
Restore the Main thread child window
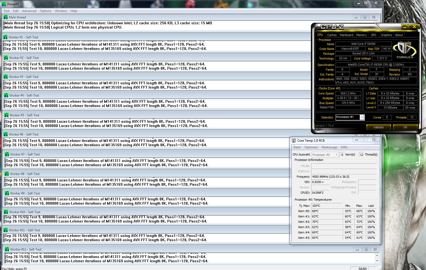tap(365, 17)
